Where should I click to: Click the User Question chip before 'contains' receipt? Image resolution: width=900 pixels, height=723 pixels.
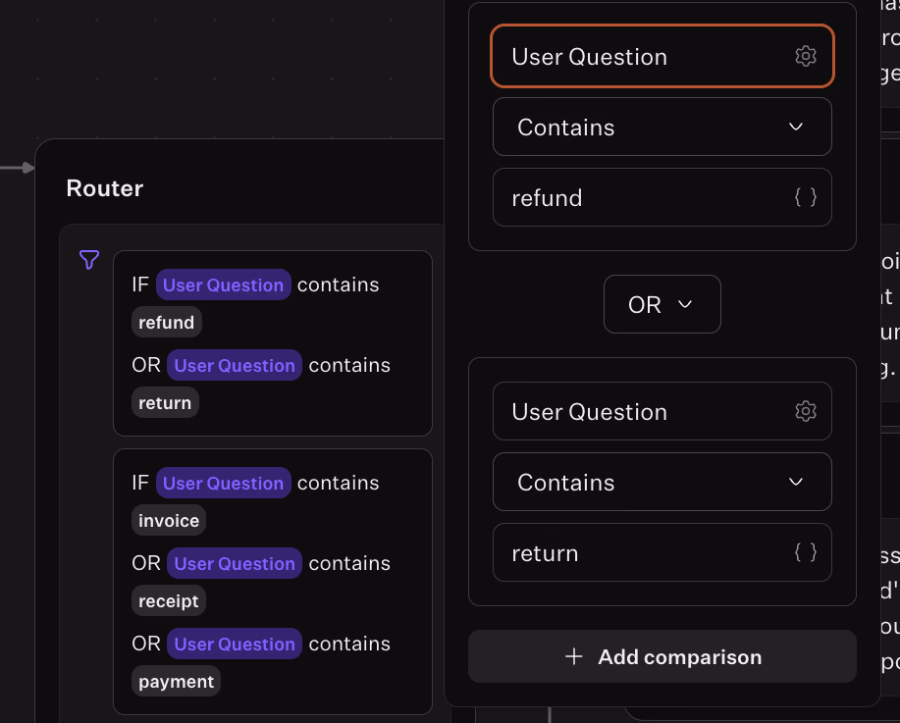235,564
